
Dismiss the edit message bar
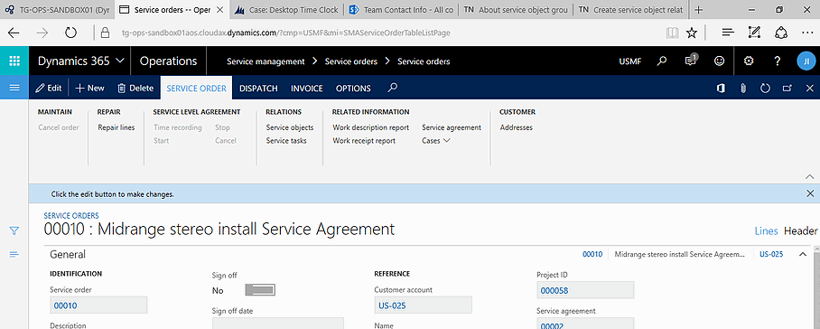(810, 193)
